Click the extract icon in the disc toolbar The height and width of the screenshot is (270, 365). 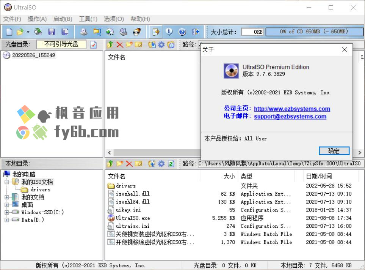click(x=152, y=44)
